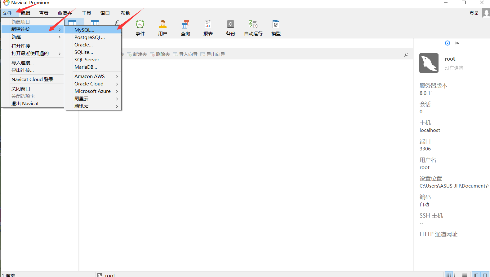Select 关闭选项卡 menu entry
The height and width of the screenshot is (277, 490).
pos(33,96)
